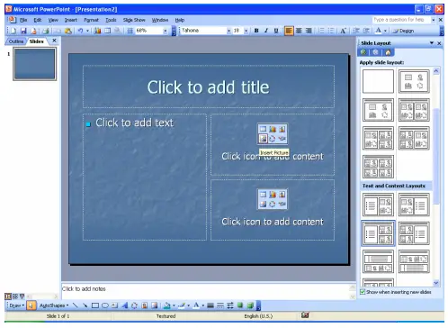The height and width of the screenshot is (328, 448).
Task: Click the Insert WordArt icon
Action: tap(125, 305)
